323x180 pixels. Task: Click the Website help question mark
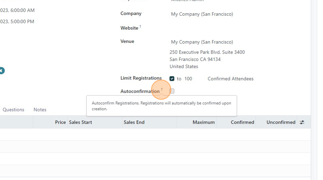tap(140, 27)
